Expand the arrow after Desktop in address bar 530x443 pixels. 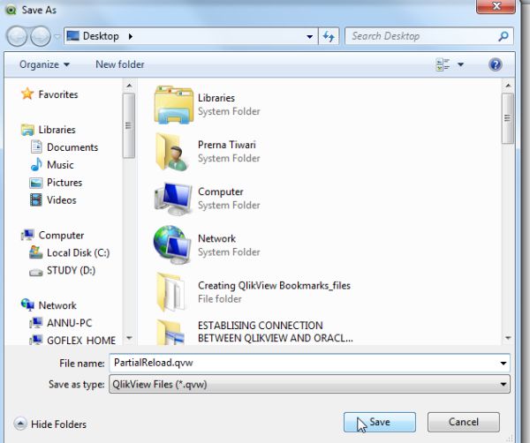point(131,36)
